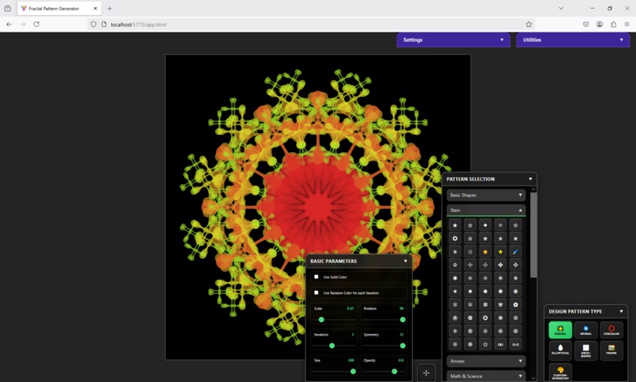This screenshot has height=382, width=636.
Task: Pick the bright yellow star beside the comet
Action: pyautogui.click(x=500, y=252)
